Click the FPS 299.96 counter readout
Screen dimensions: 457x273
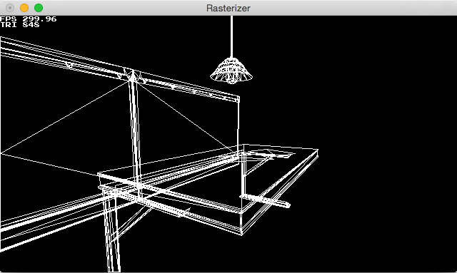point(29,19)
